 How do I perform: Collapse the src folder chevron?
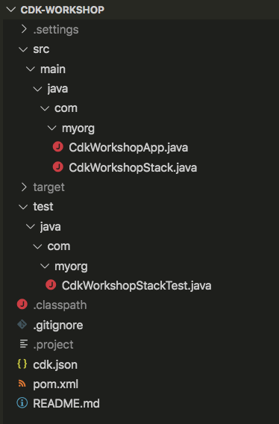(23, 49)
